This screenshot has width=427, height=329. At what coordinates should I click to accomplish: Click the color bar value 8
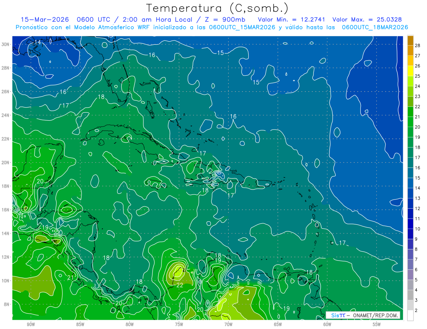coord(417,249)
